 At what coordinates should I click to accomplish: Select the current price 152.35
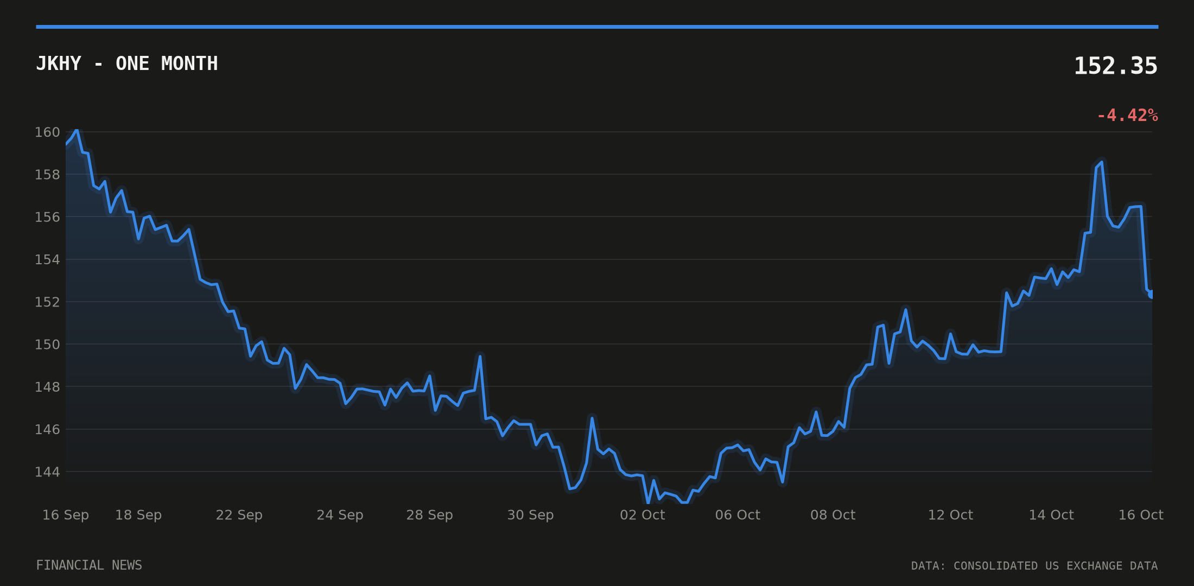[x=1116, y=66]
